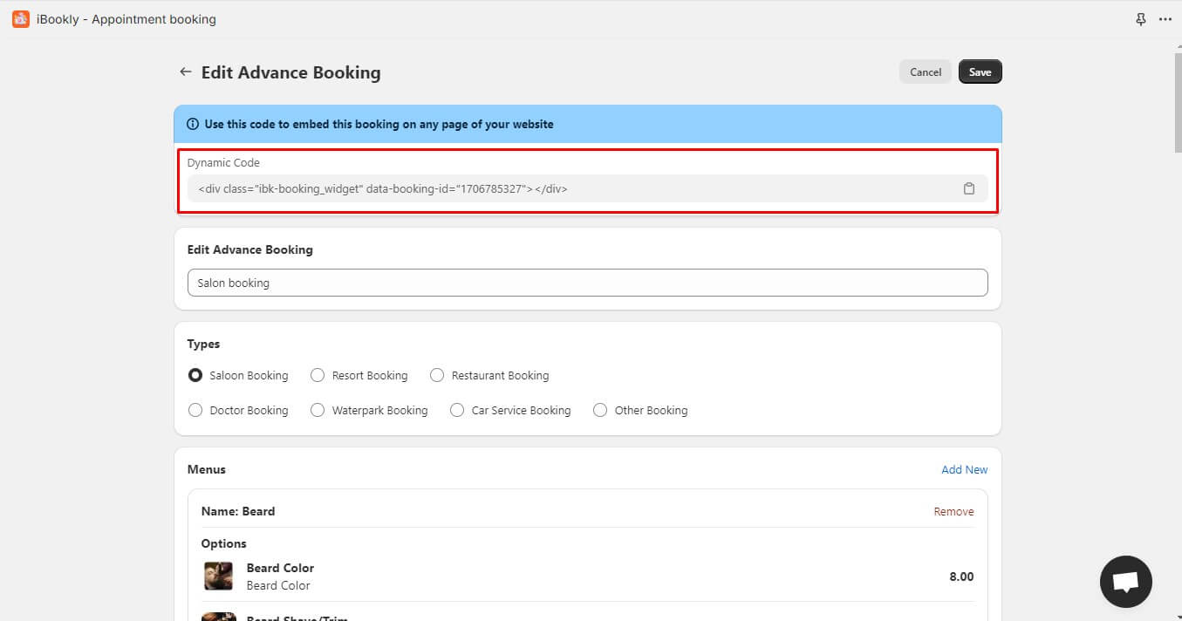Pick the Doctor Booking type

tap(195, 410)
